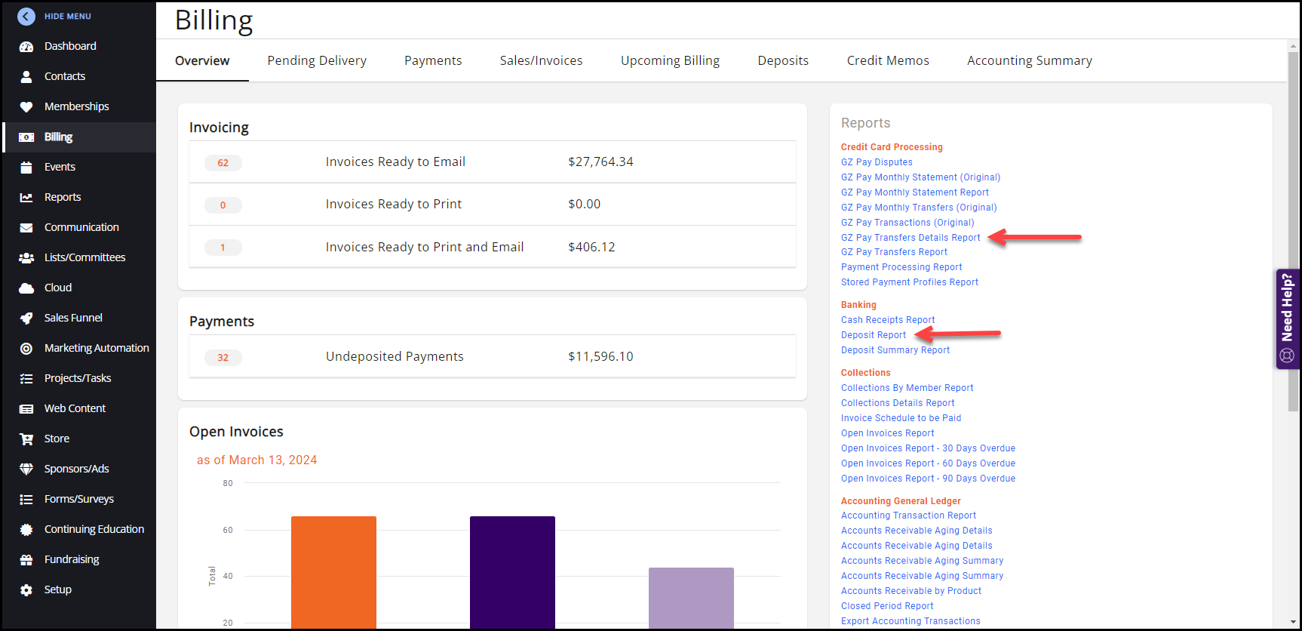Click the lifebuoy icon on Need Help tab
The width and height of the screenshot is (1302, 631).
(1287, 355)
